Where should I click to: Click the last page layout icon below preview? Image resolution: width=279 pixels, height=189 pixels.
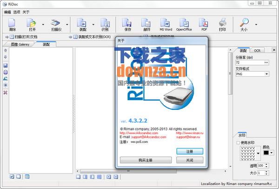[x=100, y=177]
